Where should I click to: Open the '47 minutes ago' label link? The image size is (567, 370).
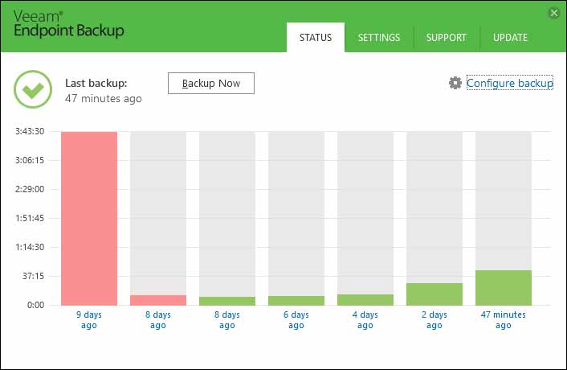click(x=504, y=319)
